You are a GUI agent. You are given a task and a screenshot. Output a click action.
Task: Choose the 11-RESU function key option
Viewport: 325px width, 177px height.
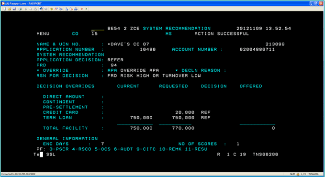tap(196, 149)
